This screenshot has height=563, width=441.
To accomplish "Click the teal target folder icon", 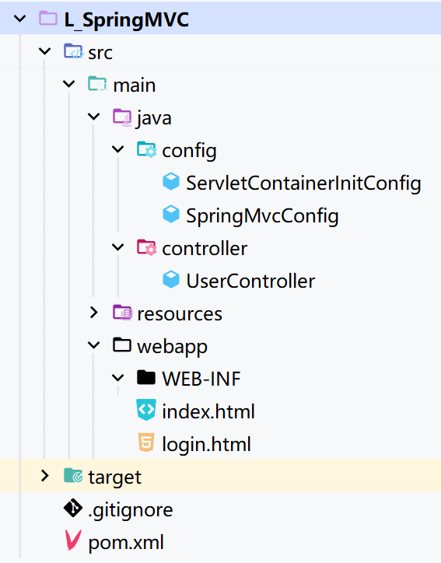I will [x=73, y=476].
